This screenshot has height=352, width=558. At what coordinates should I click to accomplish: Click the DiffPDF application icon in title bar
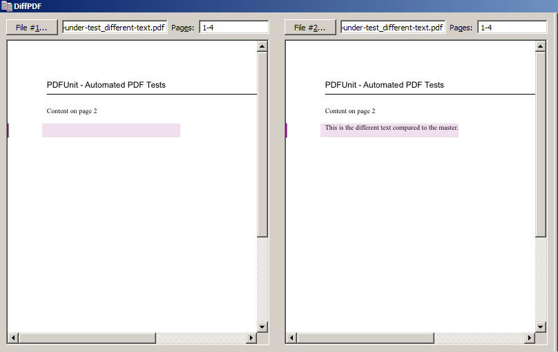coord(6,6)
